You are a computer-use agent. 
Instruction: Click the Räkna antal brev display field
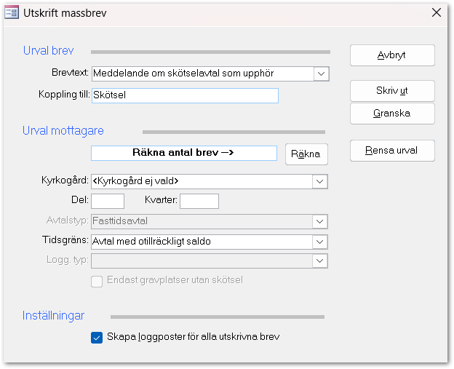pos(183,153)
